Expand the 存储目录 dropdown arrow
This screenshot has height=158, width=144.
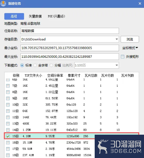click(x=117, y=39)
